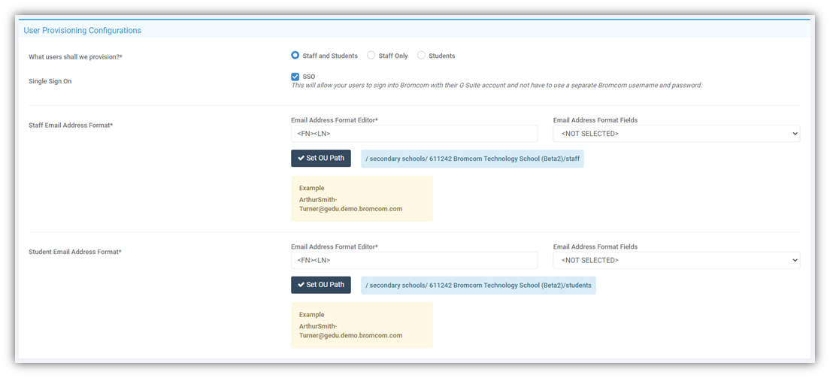
Task: Click the staff OU path text ending in /staff
Action: click(x=472, y=159)
